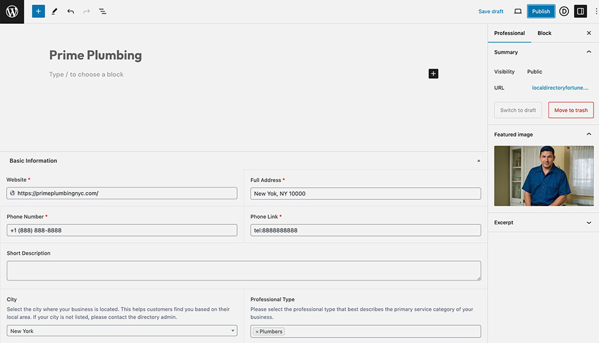Toggle the Settings sidebar panel icon
This screenshot has width=599, height=343.
[x=580, y=12]
